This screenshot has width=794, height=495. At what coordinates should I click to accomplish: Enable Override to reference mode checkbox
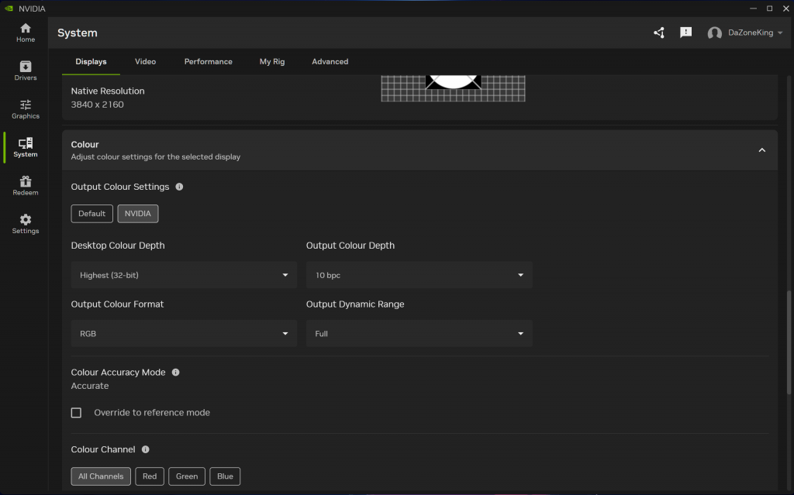tap(77, 412)
